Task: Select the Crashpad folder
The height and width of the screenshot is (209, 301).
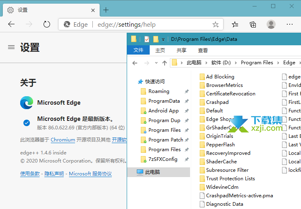Action: click(214, 102)
